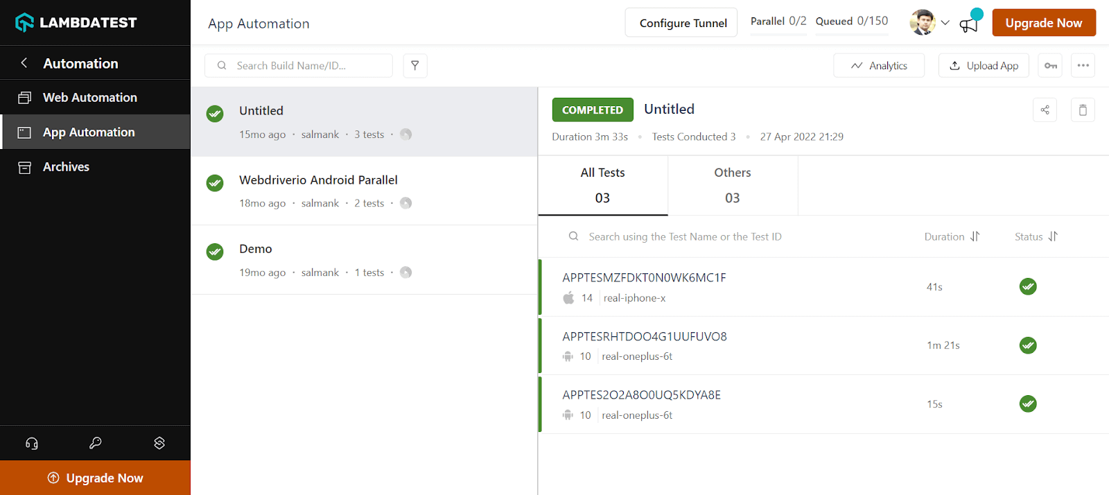Sort tests by Status
The height and width of the screenshot is (495, 1109).
1036,237
